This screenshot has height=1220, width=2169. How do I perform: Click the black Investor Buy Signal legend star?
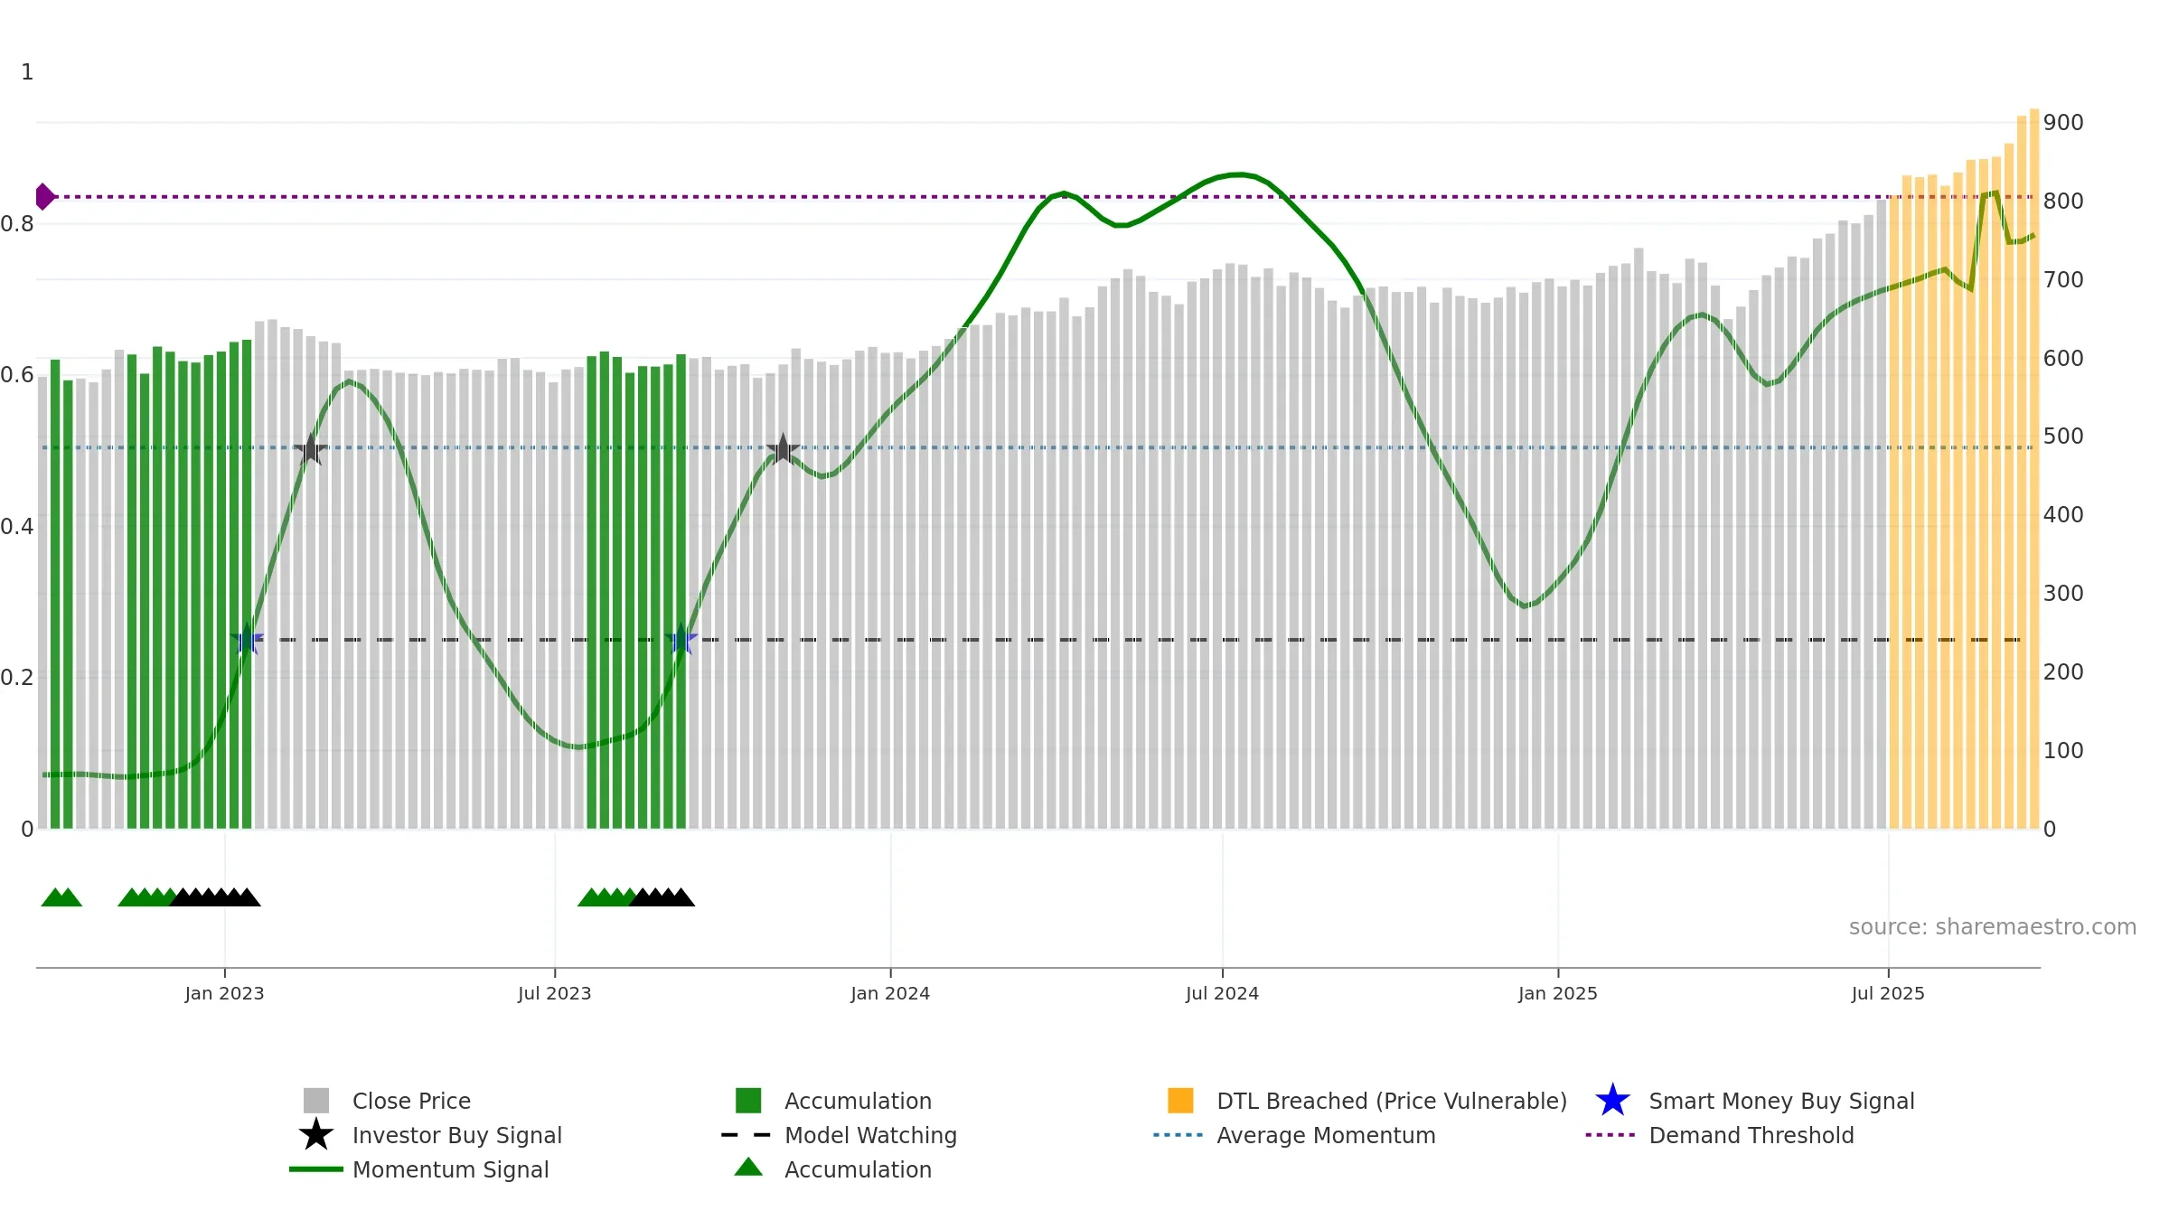[x=315, y=1135]
